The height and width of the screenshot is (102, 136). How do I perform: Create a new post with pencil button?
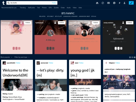pyautogui.click(x=131, y=3)
